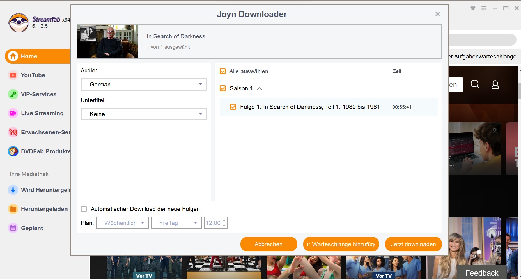
Task: Click the doctors Vor TV thumbnail
Action: pos(384,267)
